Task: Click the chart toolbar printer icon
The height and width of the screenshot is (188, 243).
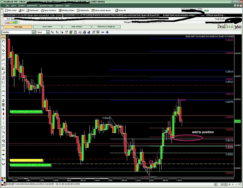Action: 84,32
